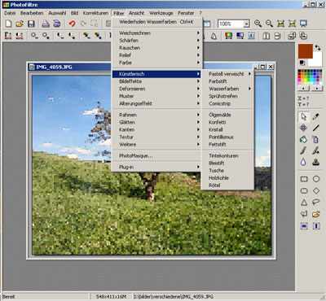Expand the Weichzeichnen submenu
This screenshot has height=301, width=326.
pyautogui.click(x=157, y=33)
